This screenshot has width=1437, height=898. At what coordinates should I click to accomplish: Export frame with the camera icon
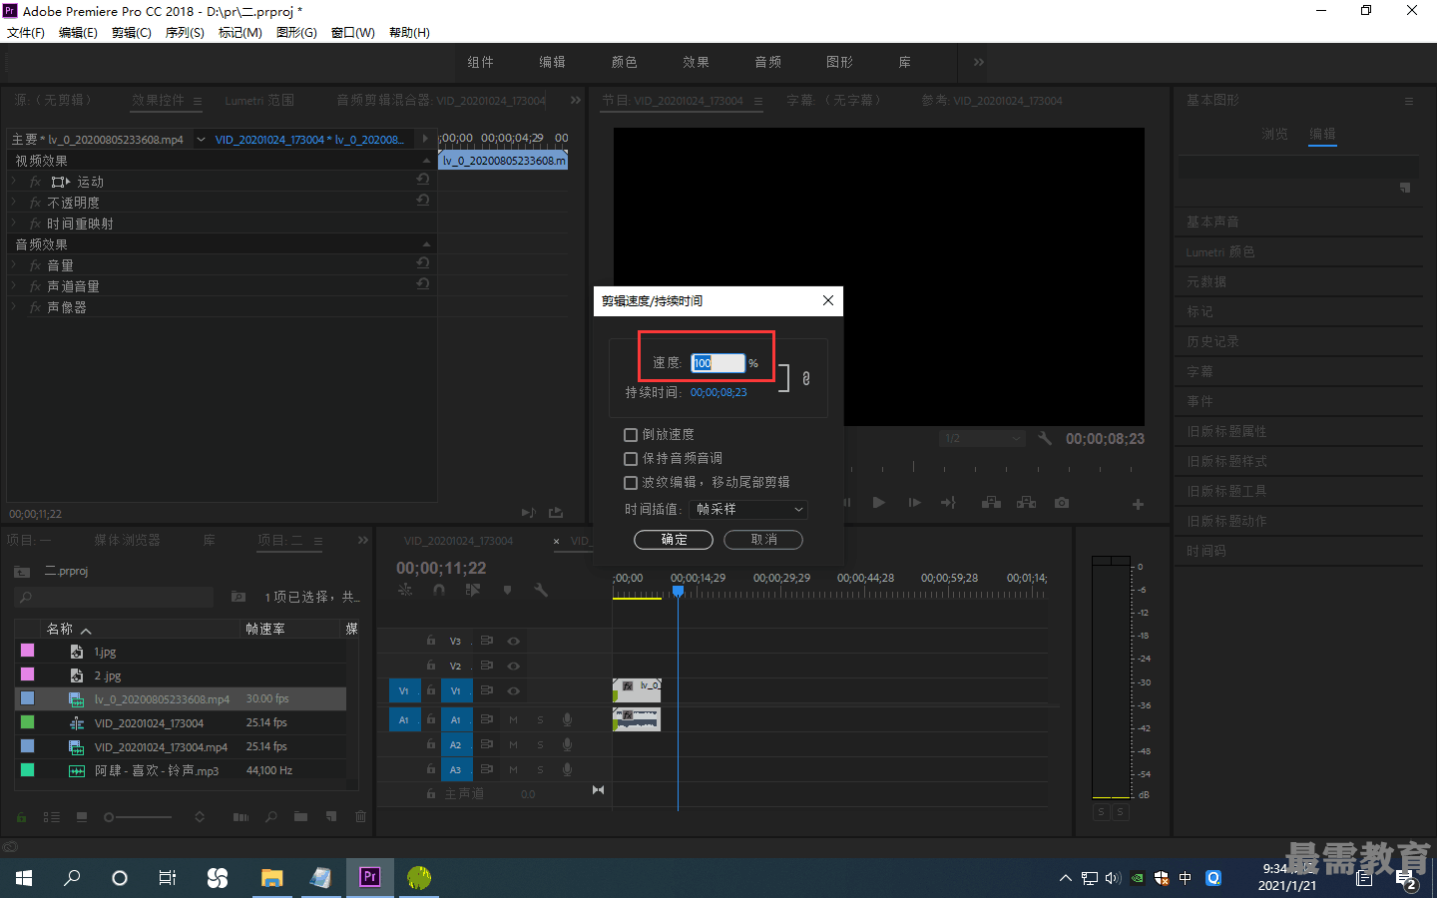click(1062, 503)
